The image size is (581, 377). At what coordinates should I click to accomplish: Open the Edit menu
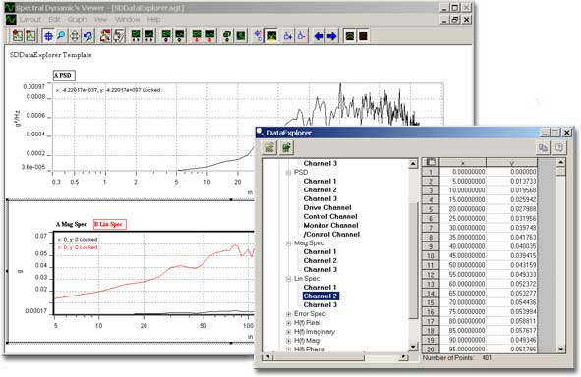point(54,20)
